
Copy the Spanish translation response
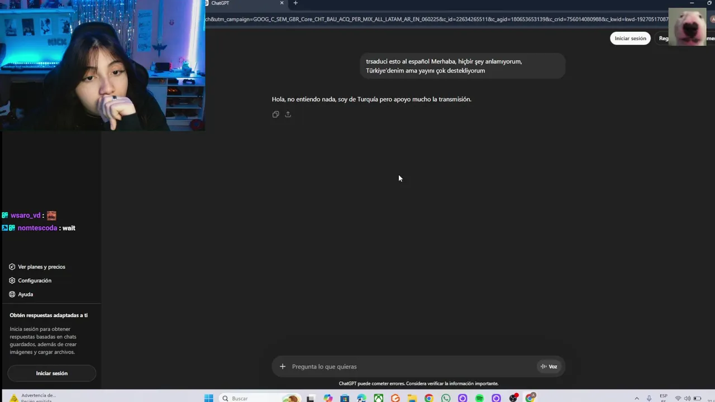coord(275,114)
